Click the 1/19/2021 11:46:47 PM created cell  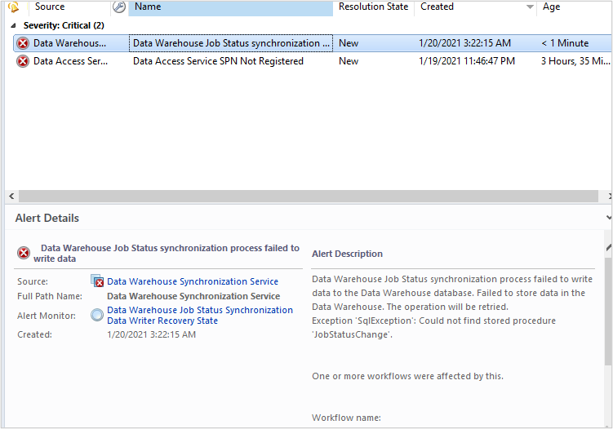tap(467, 61)
